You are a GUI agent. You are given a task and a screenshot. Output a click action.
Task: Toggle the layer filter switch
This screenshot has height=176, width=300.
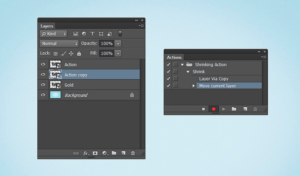(120, 34)
